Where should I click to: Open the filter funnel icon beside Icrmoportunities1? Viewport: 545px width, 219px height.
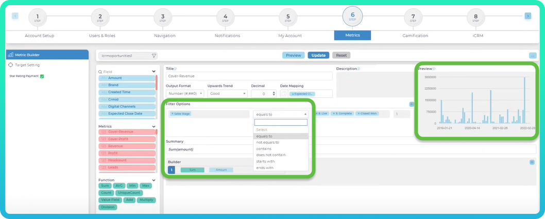(x=154, y=56)
